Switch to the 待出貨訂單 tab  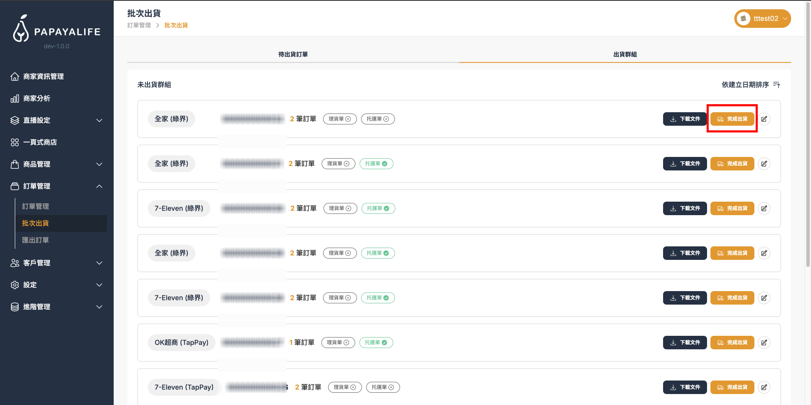click(293, 54)
